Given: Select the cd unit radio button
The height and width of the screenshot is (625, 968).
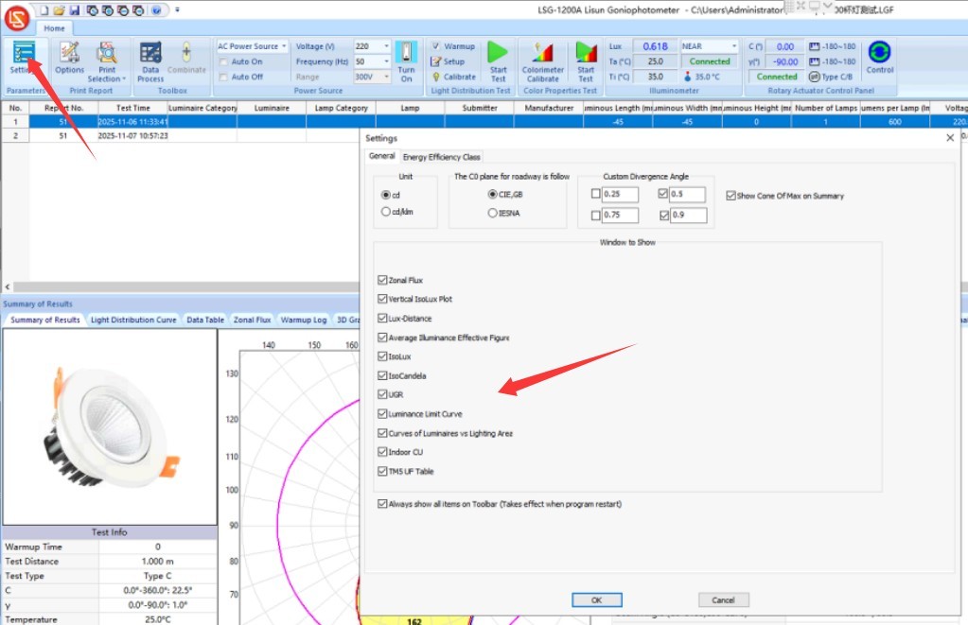Looking at the screenshot, I should click(386, 195).
